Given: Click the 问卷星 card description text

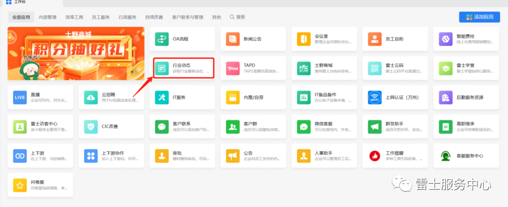Looking at the screenshot, I should point(49,188).
